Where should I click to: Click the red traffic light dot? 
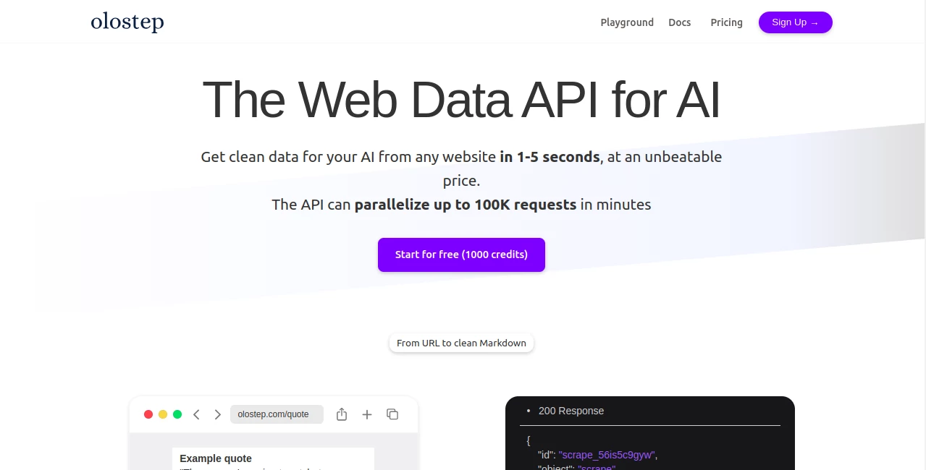148,414
